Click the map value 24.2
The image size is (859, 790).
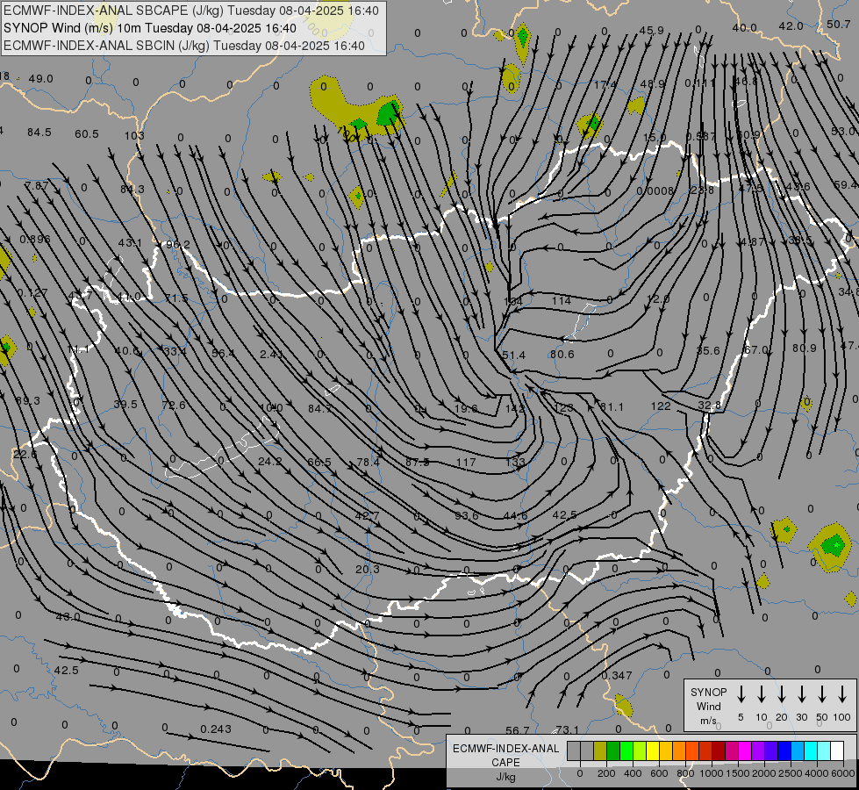(270, 462)
